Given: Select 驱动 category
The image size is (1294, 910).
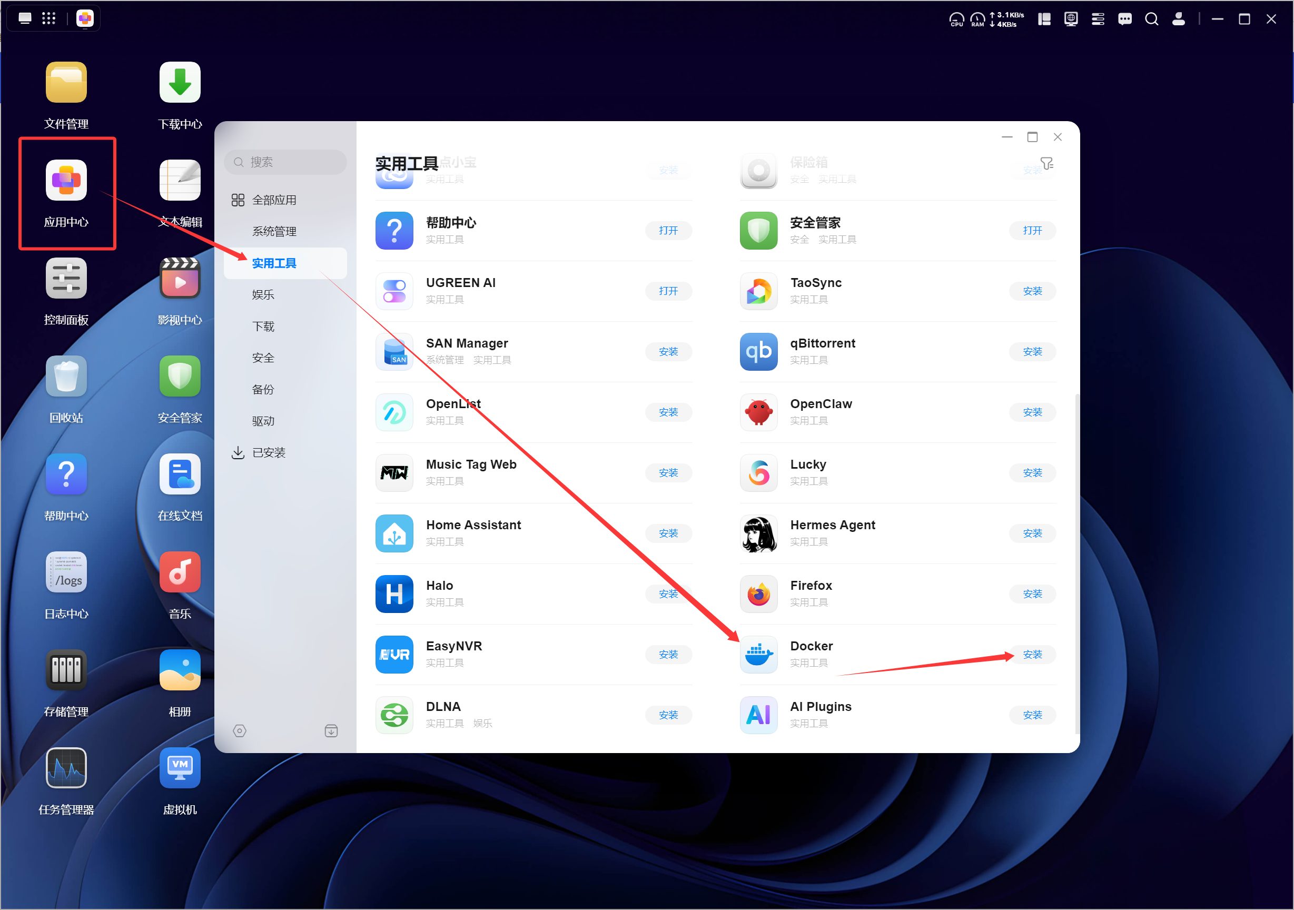Looking at the screenshot, I should (285, 421).
